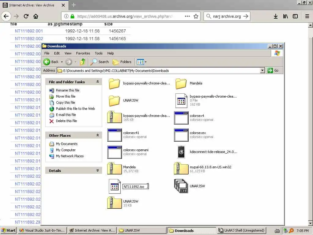Open the File menu in Downloads window
The image size is (313, 235).
(x=47, y=53)
